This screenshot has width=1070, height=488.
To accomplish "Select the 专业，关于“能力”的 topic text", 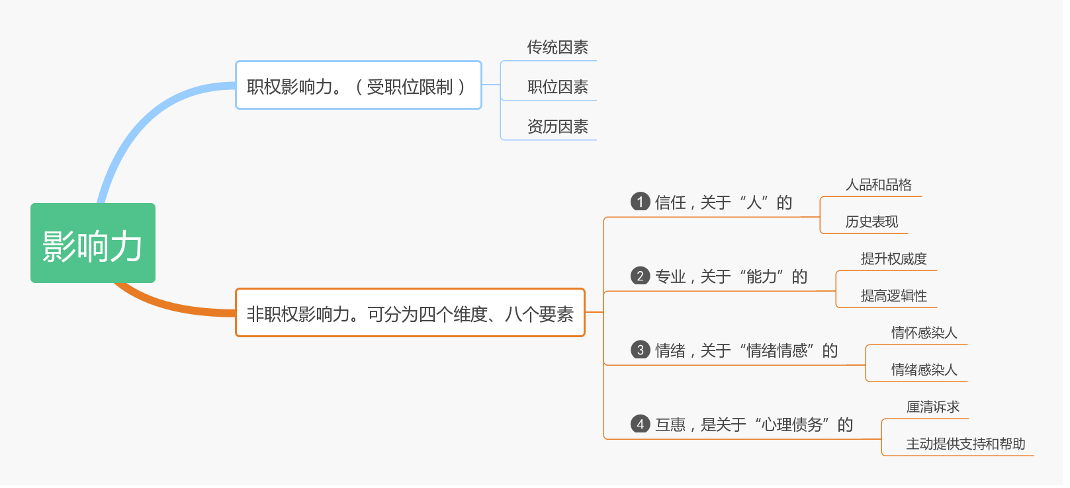I will click(x=731, y=276).
